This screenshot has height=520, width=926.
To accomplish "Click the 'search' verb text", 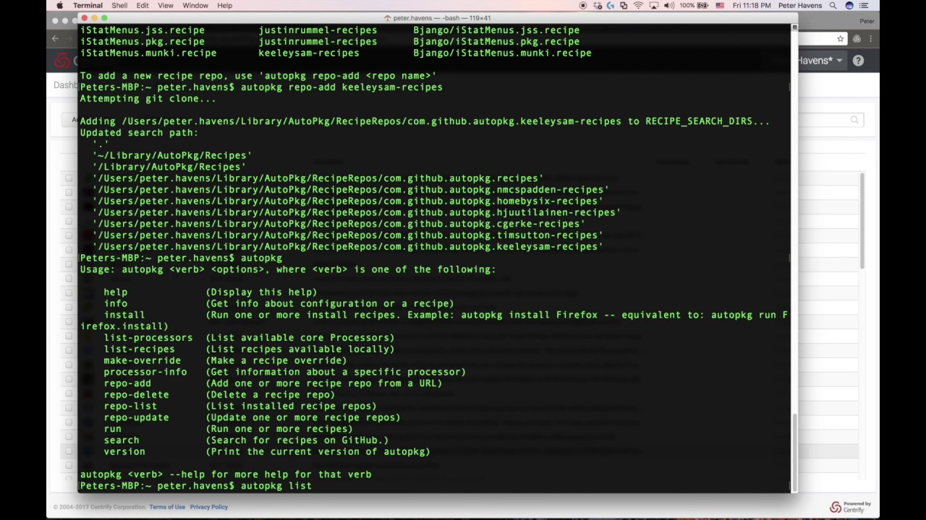I will coord(122,441).
